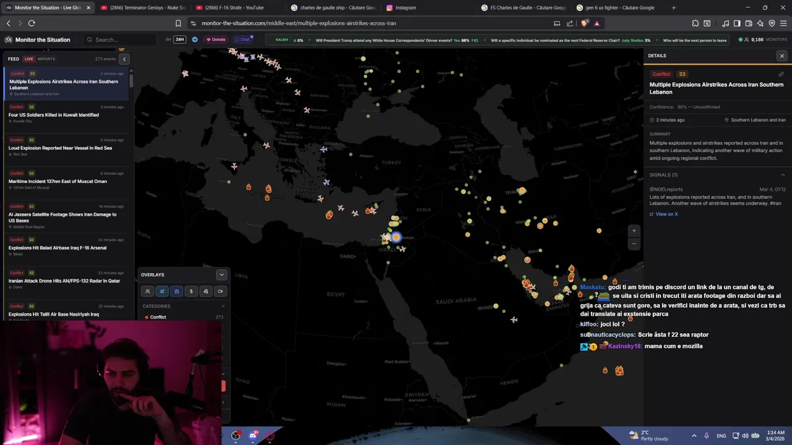Open the browser hamburger menu
The height and width of the screenshot is (445, 792).
[x=783, y=23]
